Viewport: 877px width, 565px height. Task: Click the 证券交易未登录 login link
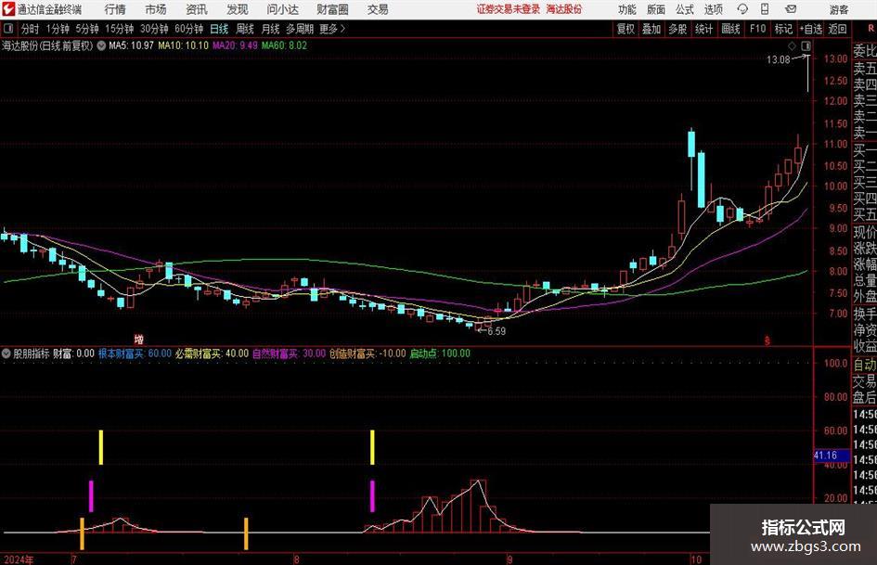point(509,9)
